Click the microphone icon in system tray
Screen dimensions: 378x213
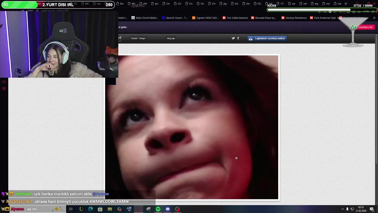347,209
